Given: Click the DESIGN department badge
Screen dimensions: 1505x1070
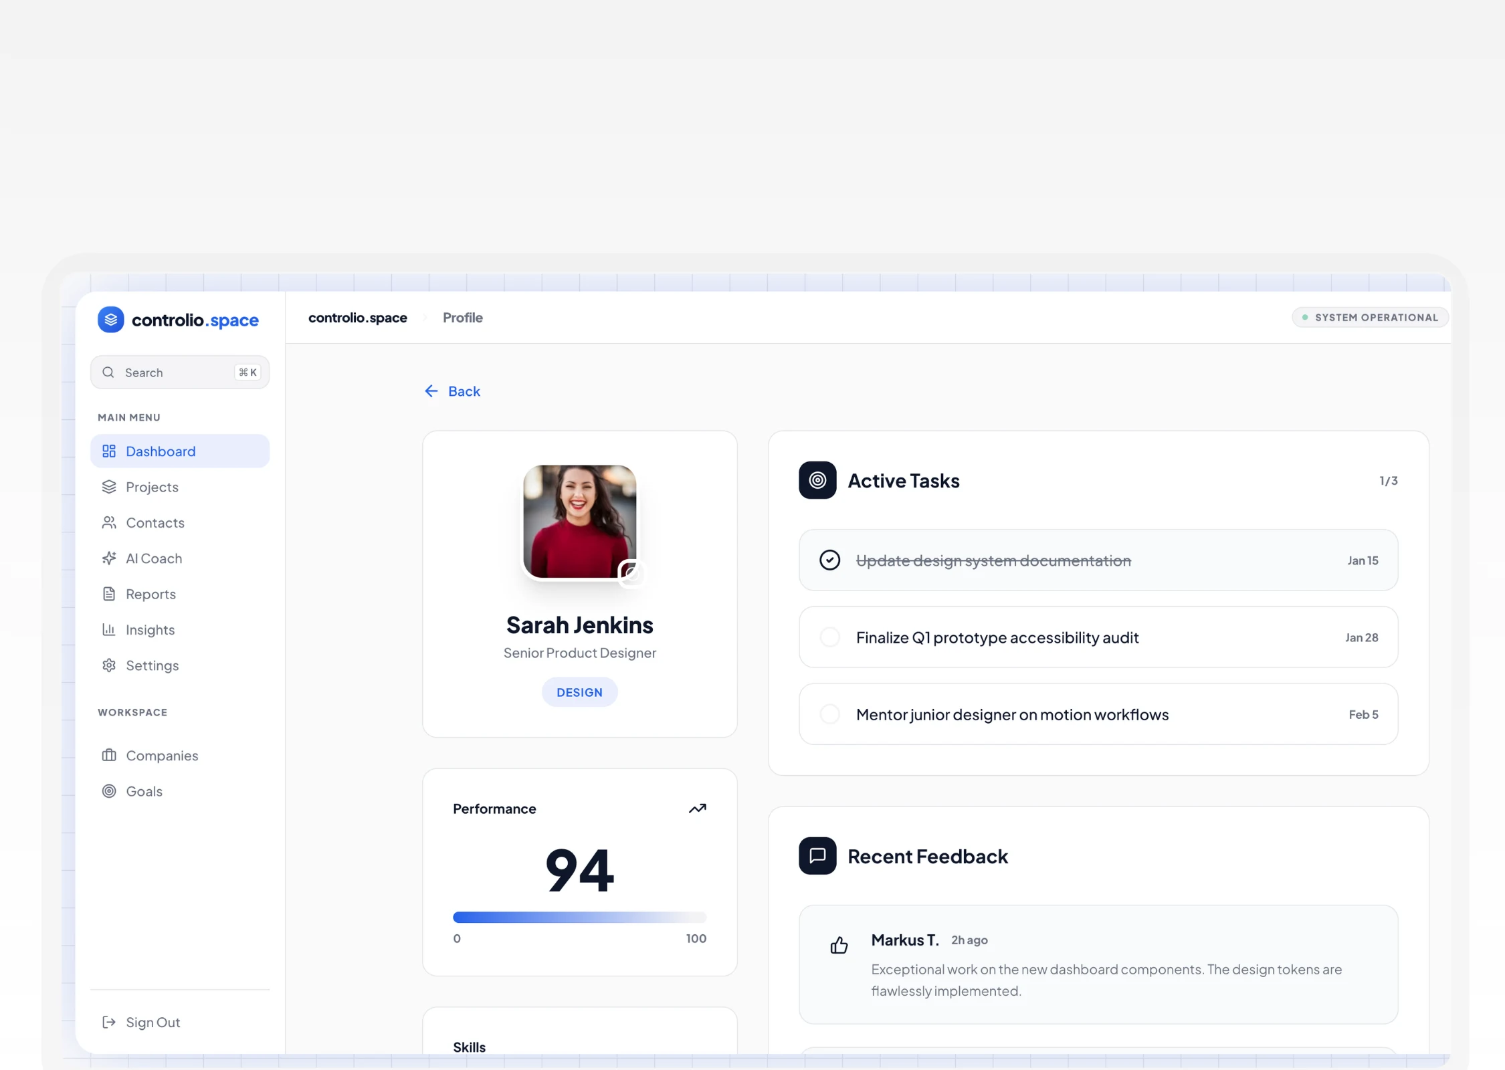Looking at the screenshot, I should 579,692.
